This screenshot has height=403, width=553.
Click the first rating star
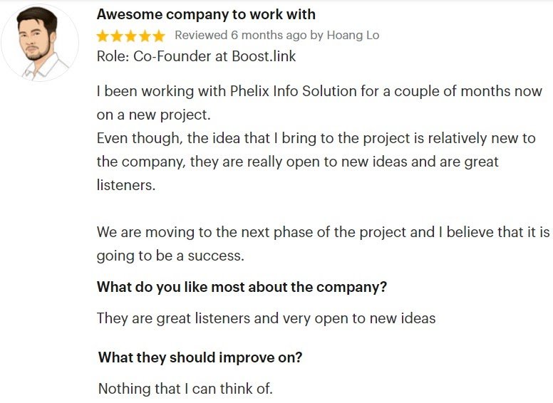103,36
